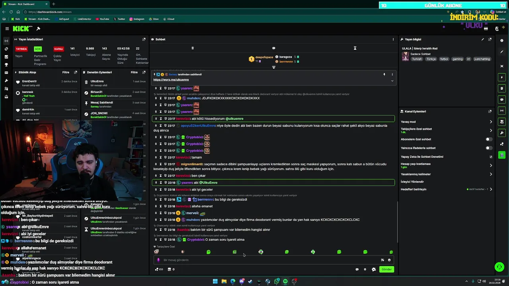Open the download icon in left sidebar
The image size is (509, 286).
6,97
